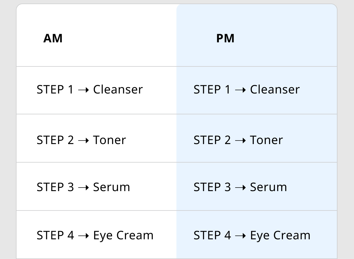Click the arrow in PM Step 2 row
The image size is (354, 259).
pos(240,141)
